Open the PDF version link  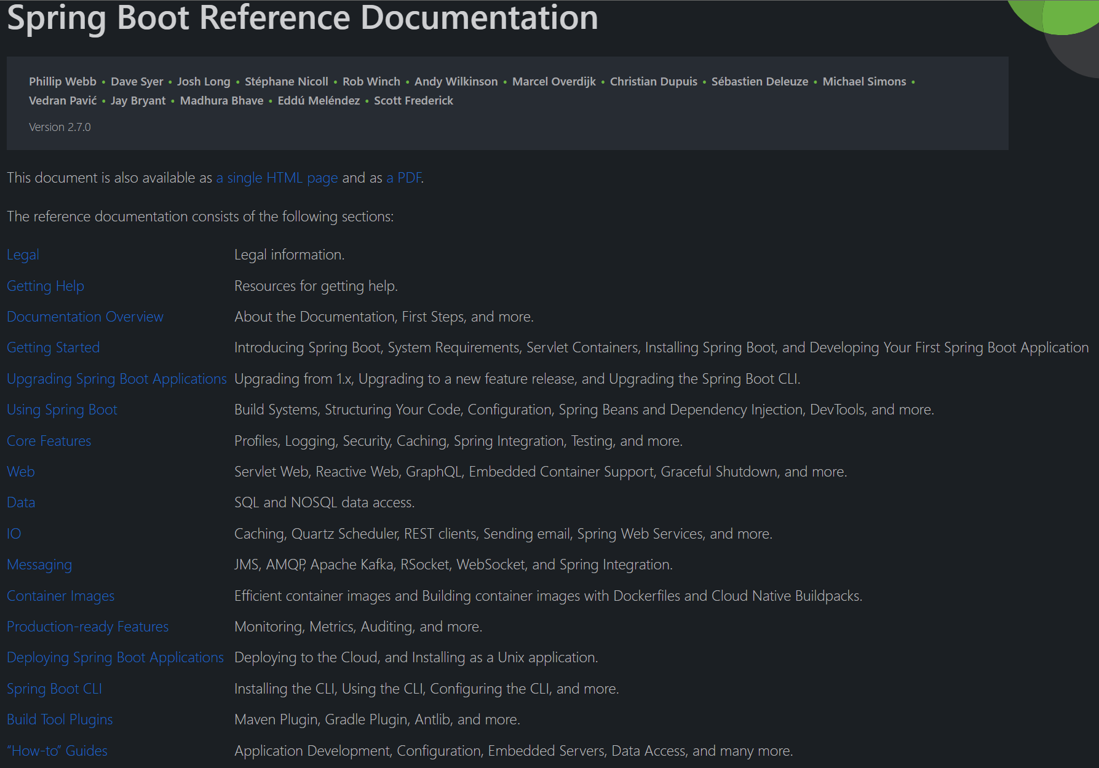(404, 178)
